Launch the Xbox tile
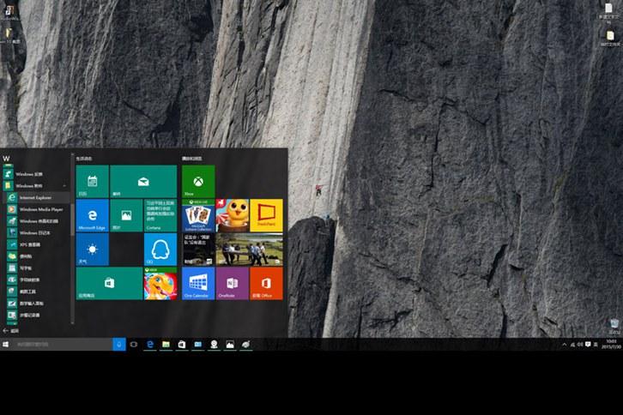The width and height of the screenshot is (623, 415). [198, 182]
